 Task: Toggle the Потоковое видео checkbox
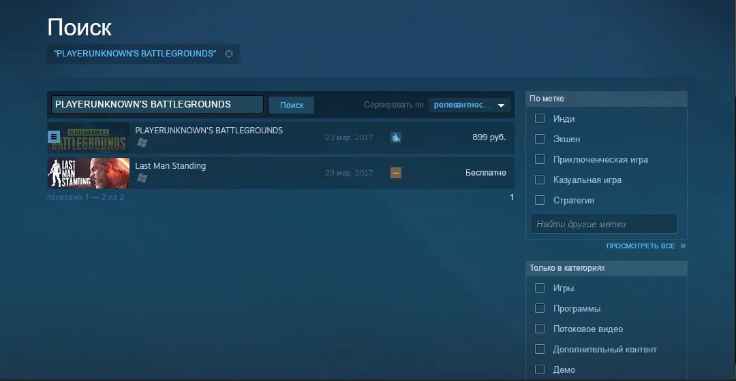click(x=540, y=329)
